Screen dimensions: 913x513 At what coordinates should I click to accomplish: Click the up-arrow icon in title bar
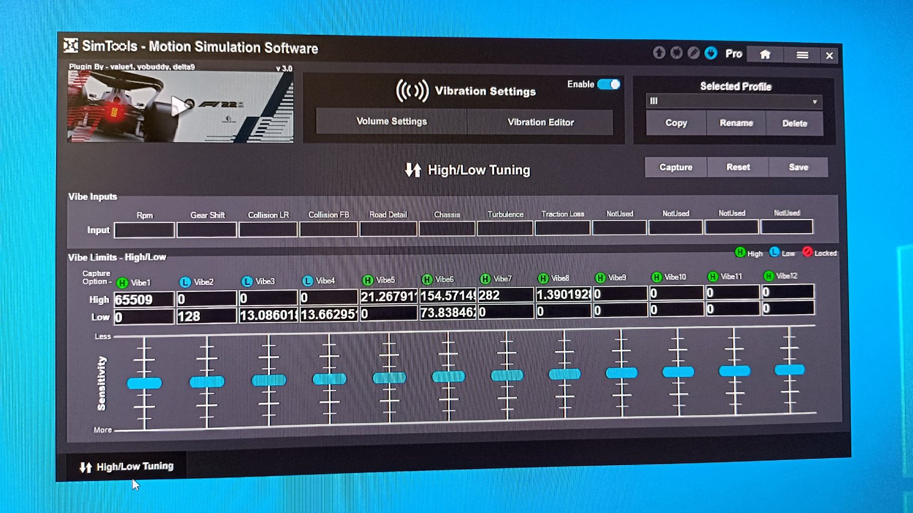[659, 53]
